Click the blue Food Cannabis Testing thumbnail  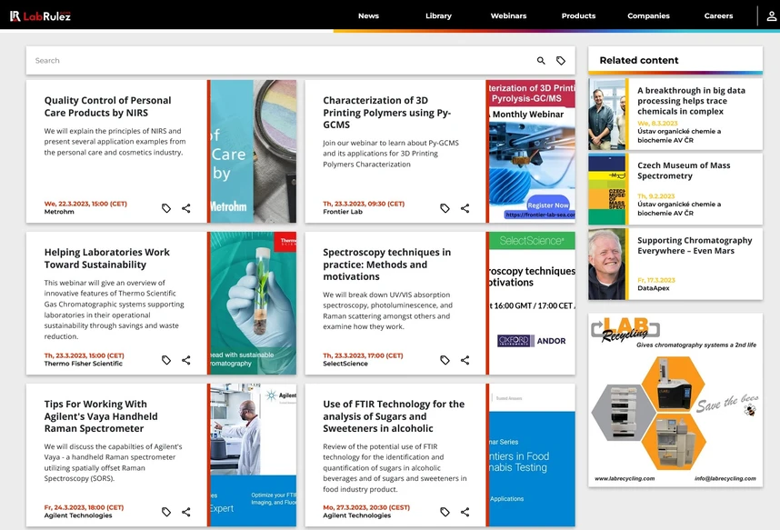[x=531, y=455]
